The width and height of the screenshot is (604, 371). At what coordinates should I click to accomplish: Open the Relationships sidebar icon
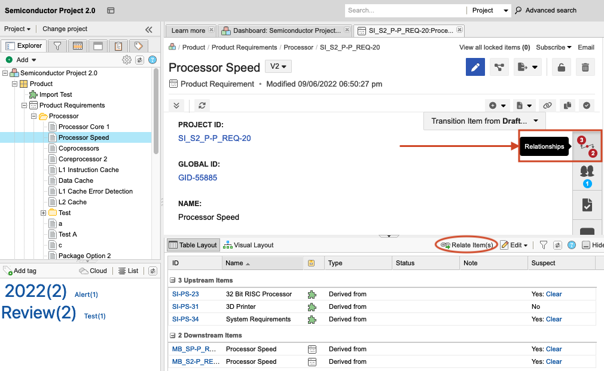587,146
